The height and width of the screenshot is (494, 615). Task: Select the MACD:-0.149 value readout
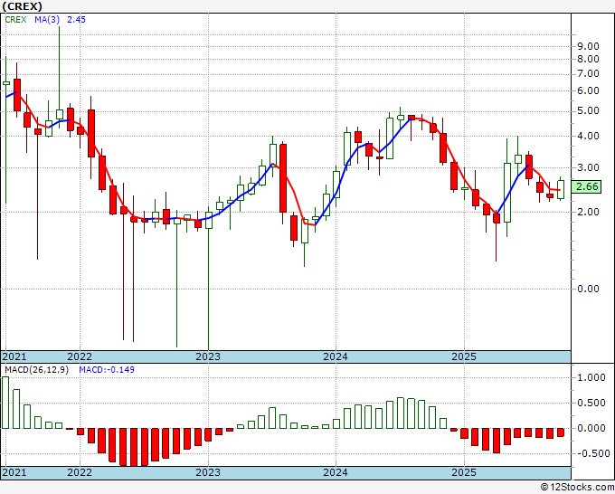[107, 370]
